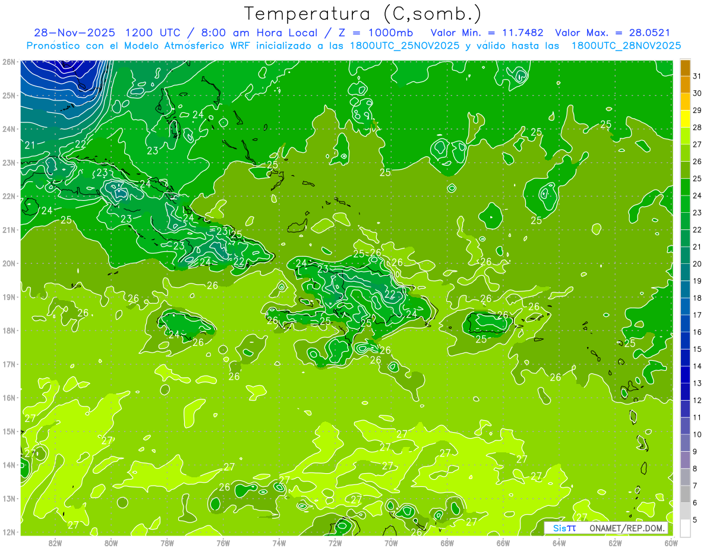The image size is (713, 551).
Task: Click the colorbar label '17'
Action: (x=698, y=315)
